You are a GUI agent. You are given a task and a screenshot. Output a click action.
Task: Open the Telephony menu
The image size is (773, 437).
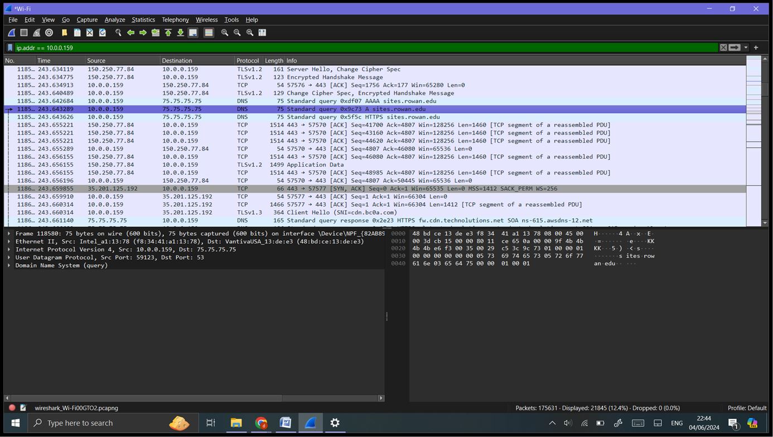click(x=175, y=20)
